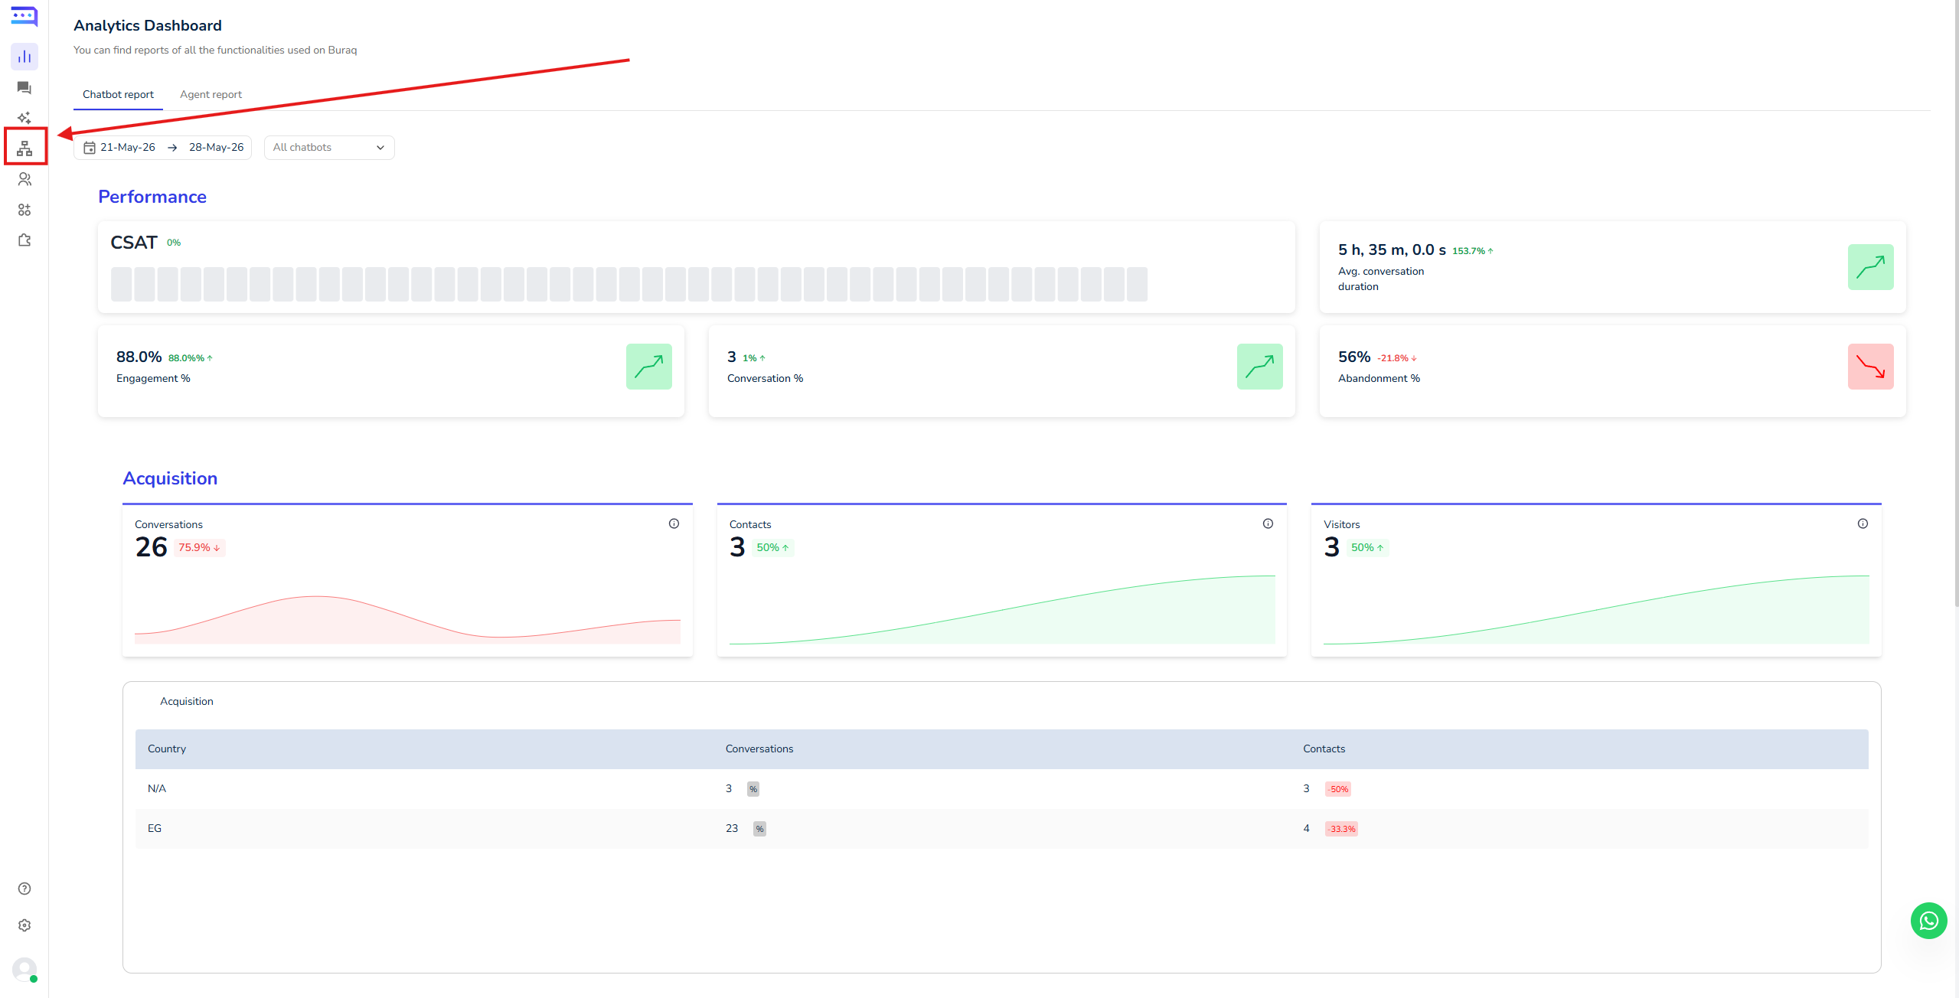
Task: Click the CSAT 0% label
Action: click(x=174, y=243)
